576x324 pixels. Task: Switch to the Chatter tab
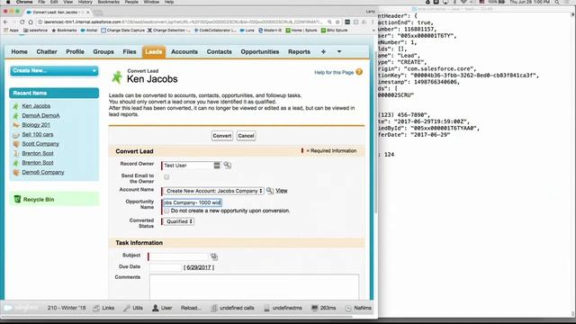tap(47, 52)
